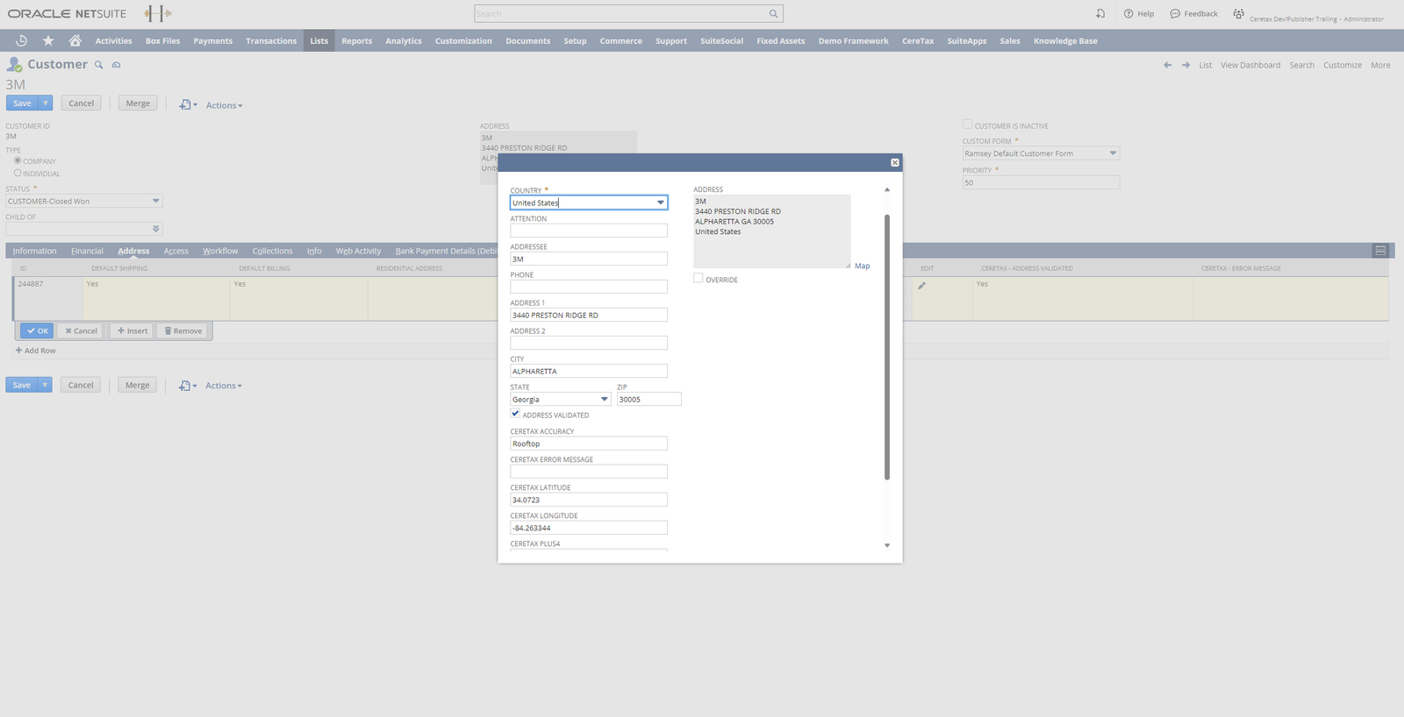Click Insert in the address row
The height and width of the screenshot is (717, 1404).
coord(133,330)
